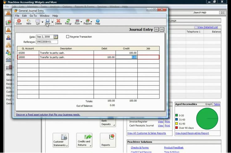The image size is (231, 153).
Task: Open the date calendar picker icon
Action: pos(56,37)
